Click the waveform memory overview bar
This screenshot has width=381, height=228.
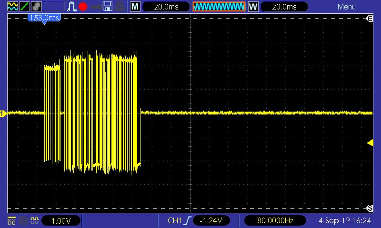point(219,7)
